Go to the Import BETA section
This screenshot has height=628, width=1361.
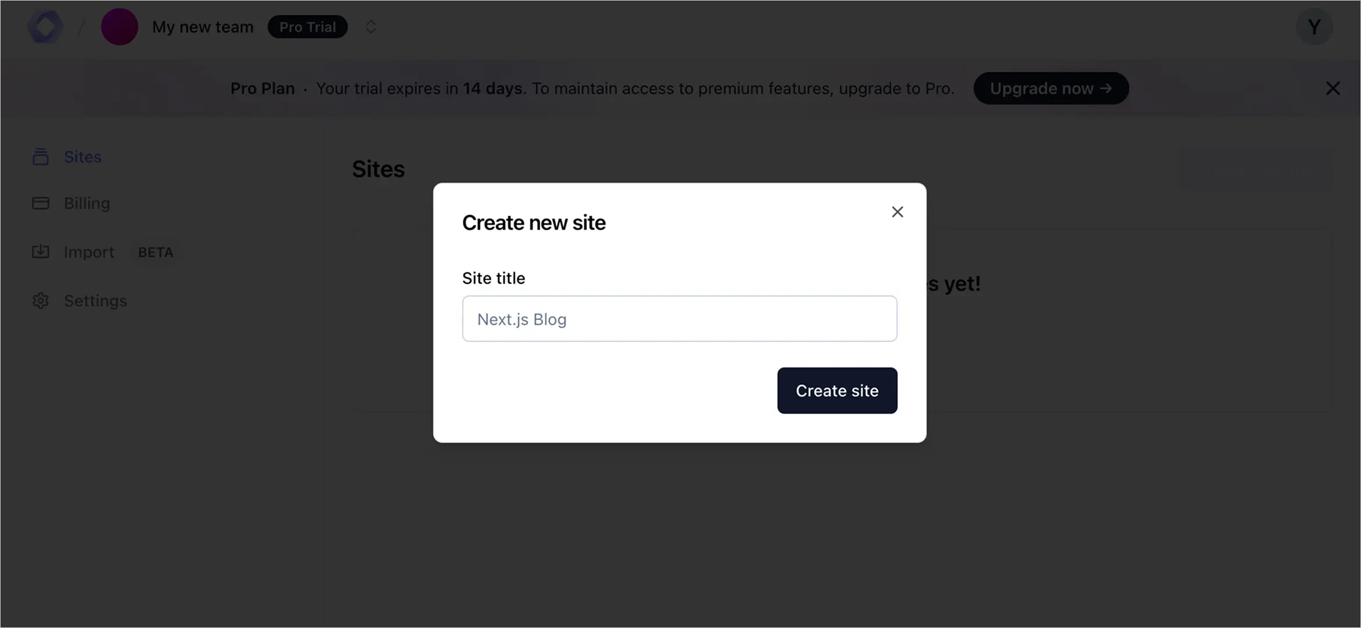pos(89,251)
